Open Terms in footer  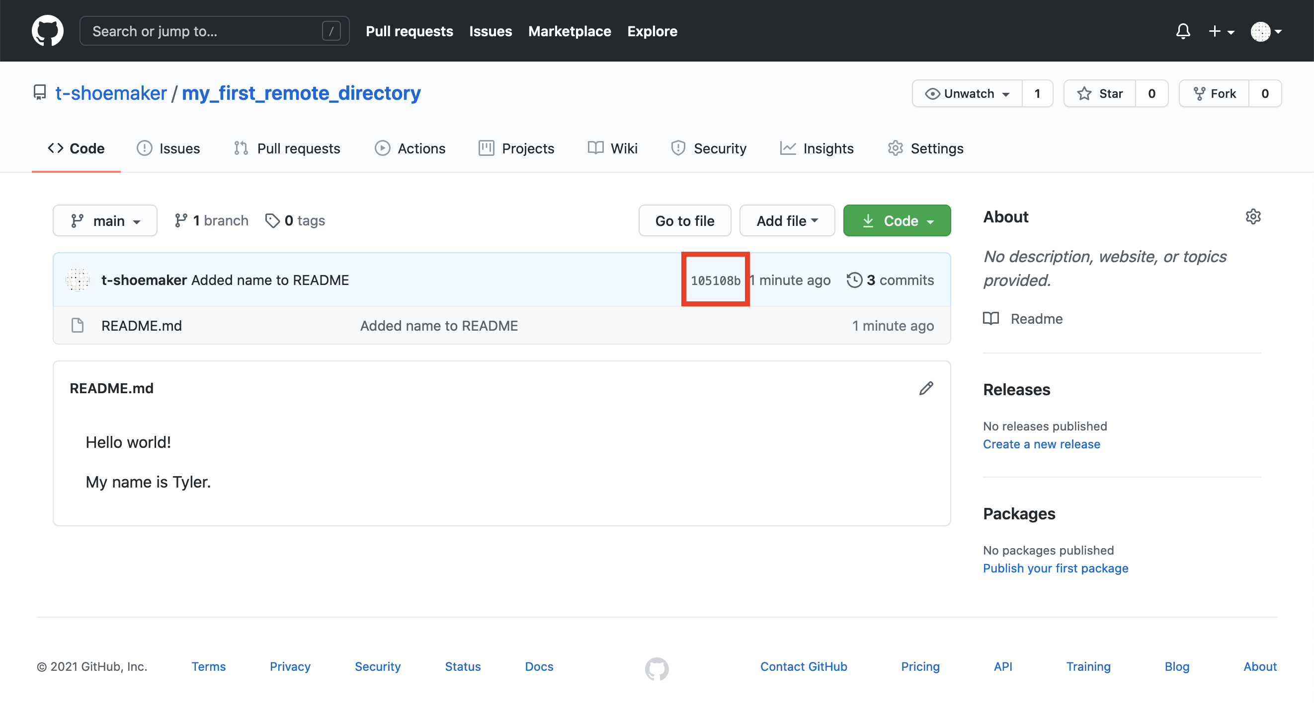point(208,667)
